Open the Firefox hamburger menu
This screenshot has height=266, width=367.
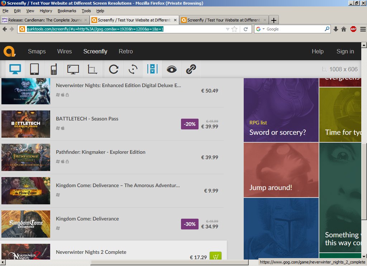tap(363, 29)
